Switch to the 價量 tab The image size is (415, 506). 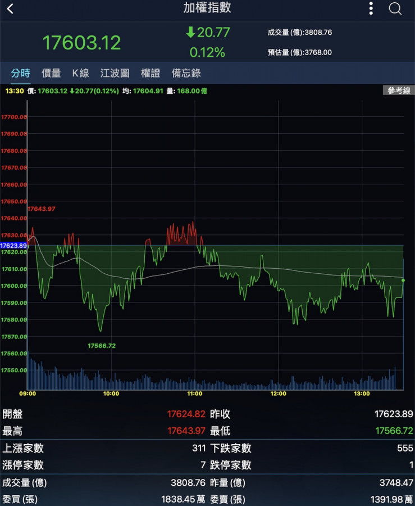(x=51, y=73)
